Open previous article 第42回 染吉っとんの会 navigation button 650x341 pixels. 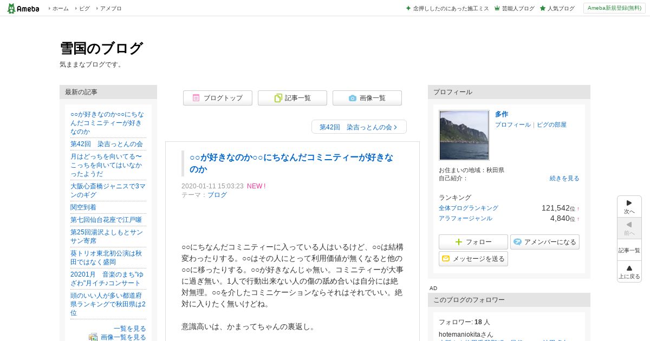click(359, 127)
